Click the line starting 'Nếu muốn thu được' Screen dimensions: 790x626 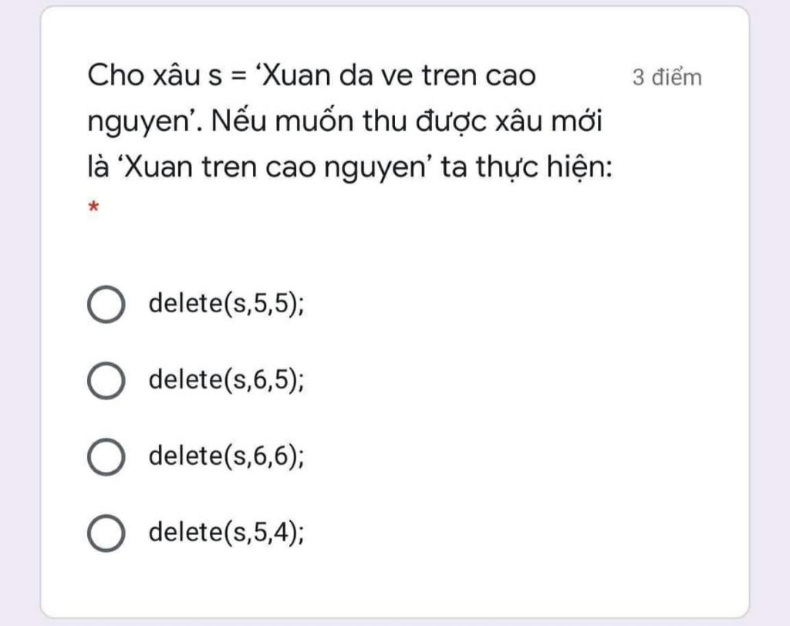click(347, 121)
